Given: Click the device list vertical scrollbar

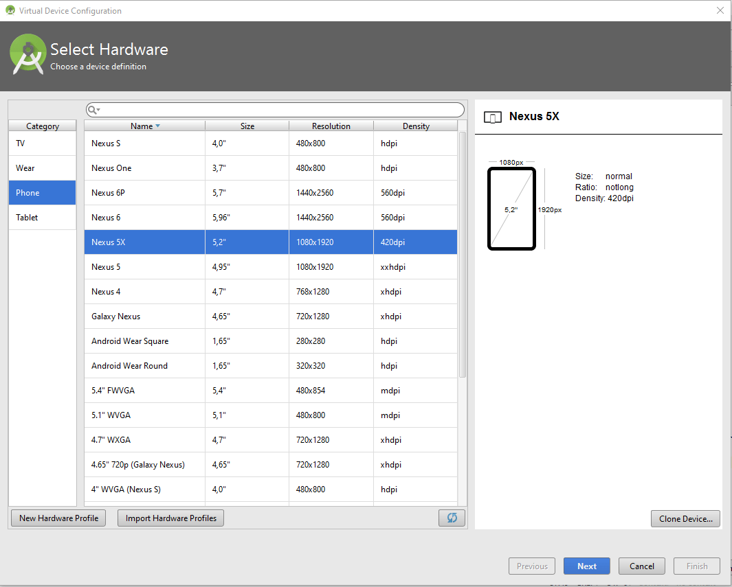Looking at the screenshot, I should pos(462,254).
